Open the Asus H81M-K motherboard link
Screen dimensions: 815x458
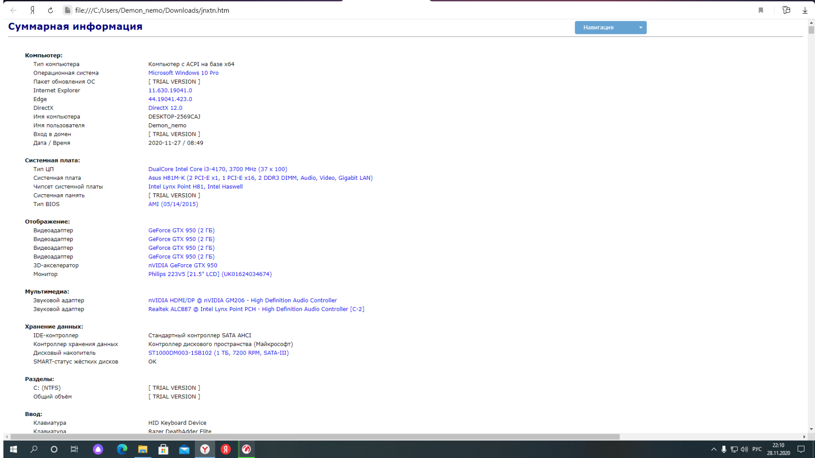(260, 178)
